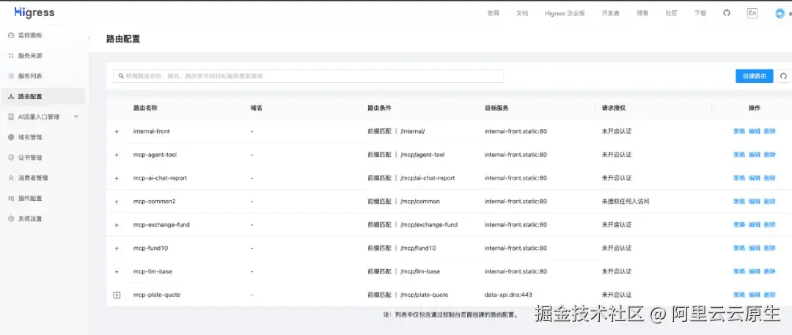Open 开发者 in top navigation
Image resolution: width=792 pixels, height=335 pixels.
[611, 14]
